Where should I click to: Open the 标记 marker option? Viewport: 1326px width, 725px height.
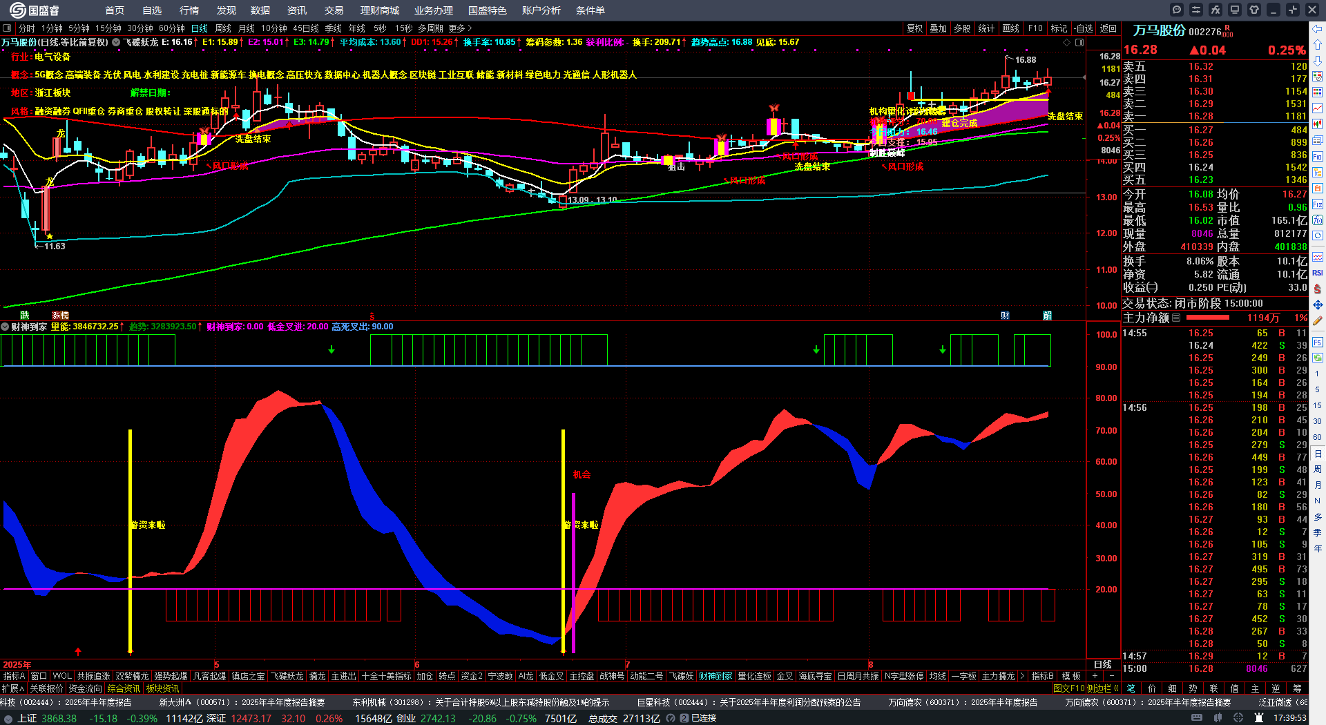[1059, 28]
